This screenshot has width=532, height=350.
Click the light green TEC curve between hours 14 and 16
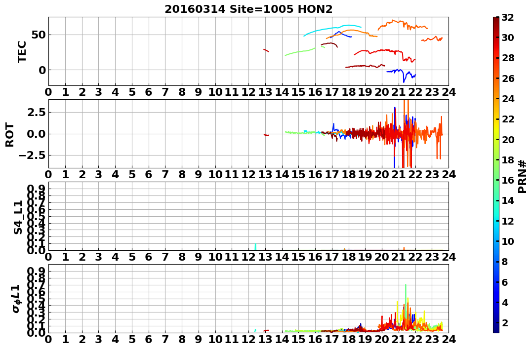click(300, 51)
